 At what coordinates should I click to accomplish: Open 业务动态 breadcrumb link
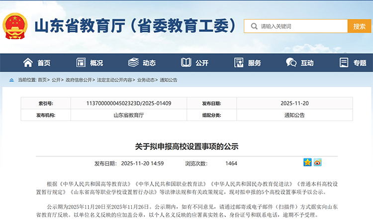pyautogui.click(x=145, y=80)
